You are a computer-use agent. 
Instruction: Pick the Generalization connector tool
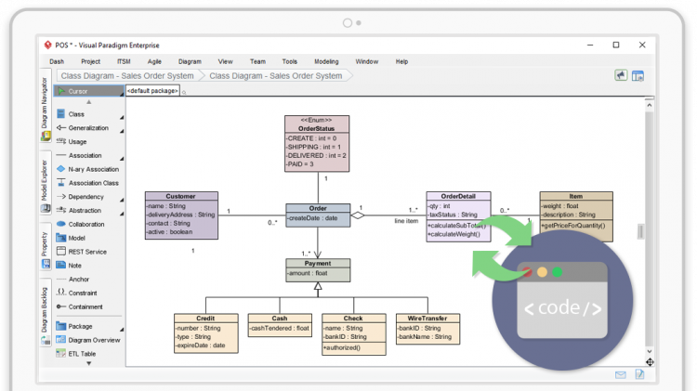pos(88,128)
